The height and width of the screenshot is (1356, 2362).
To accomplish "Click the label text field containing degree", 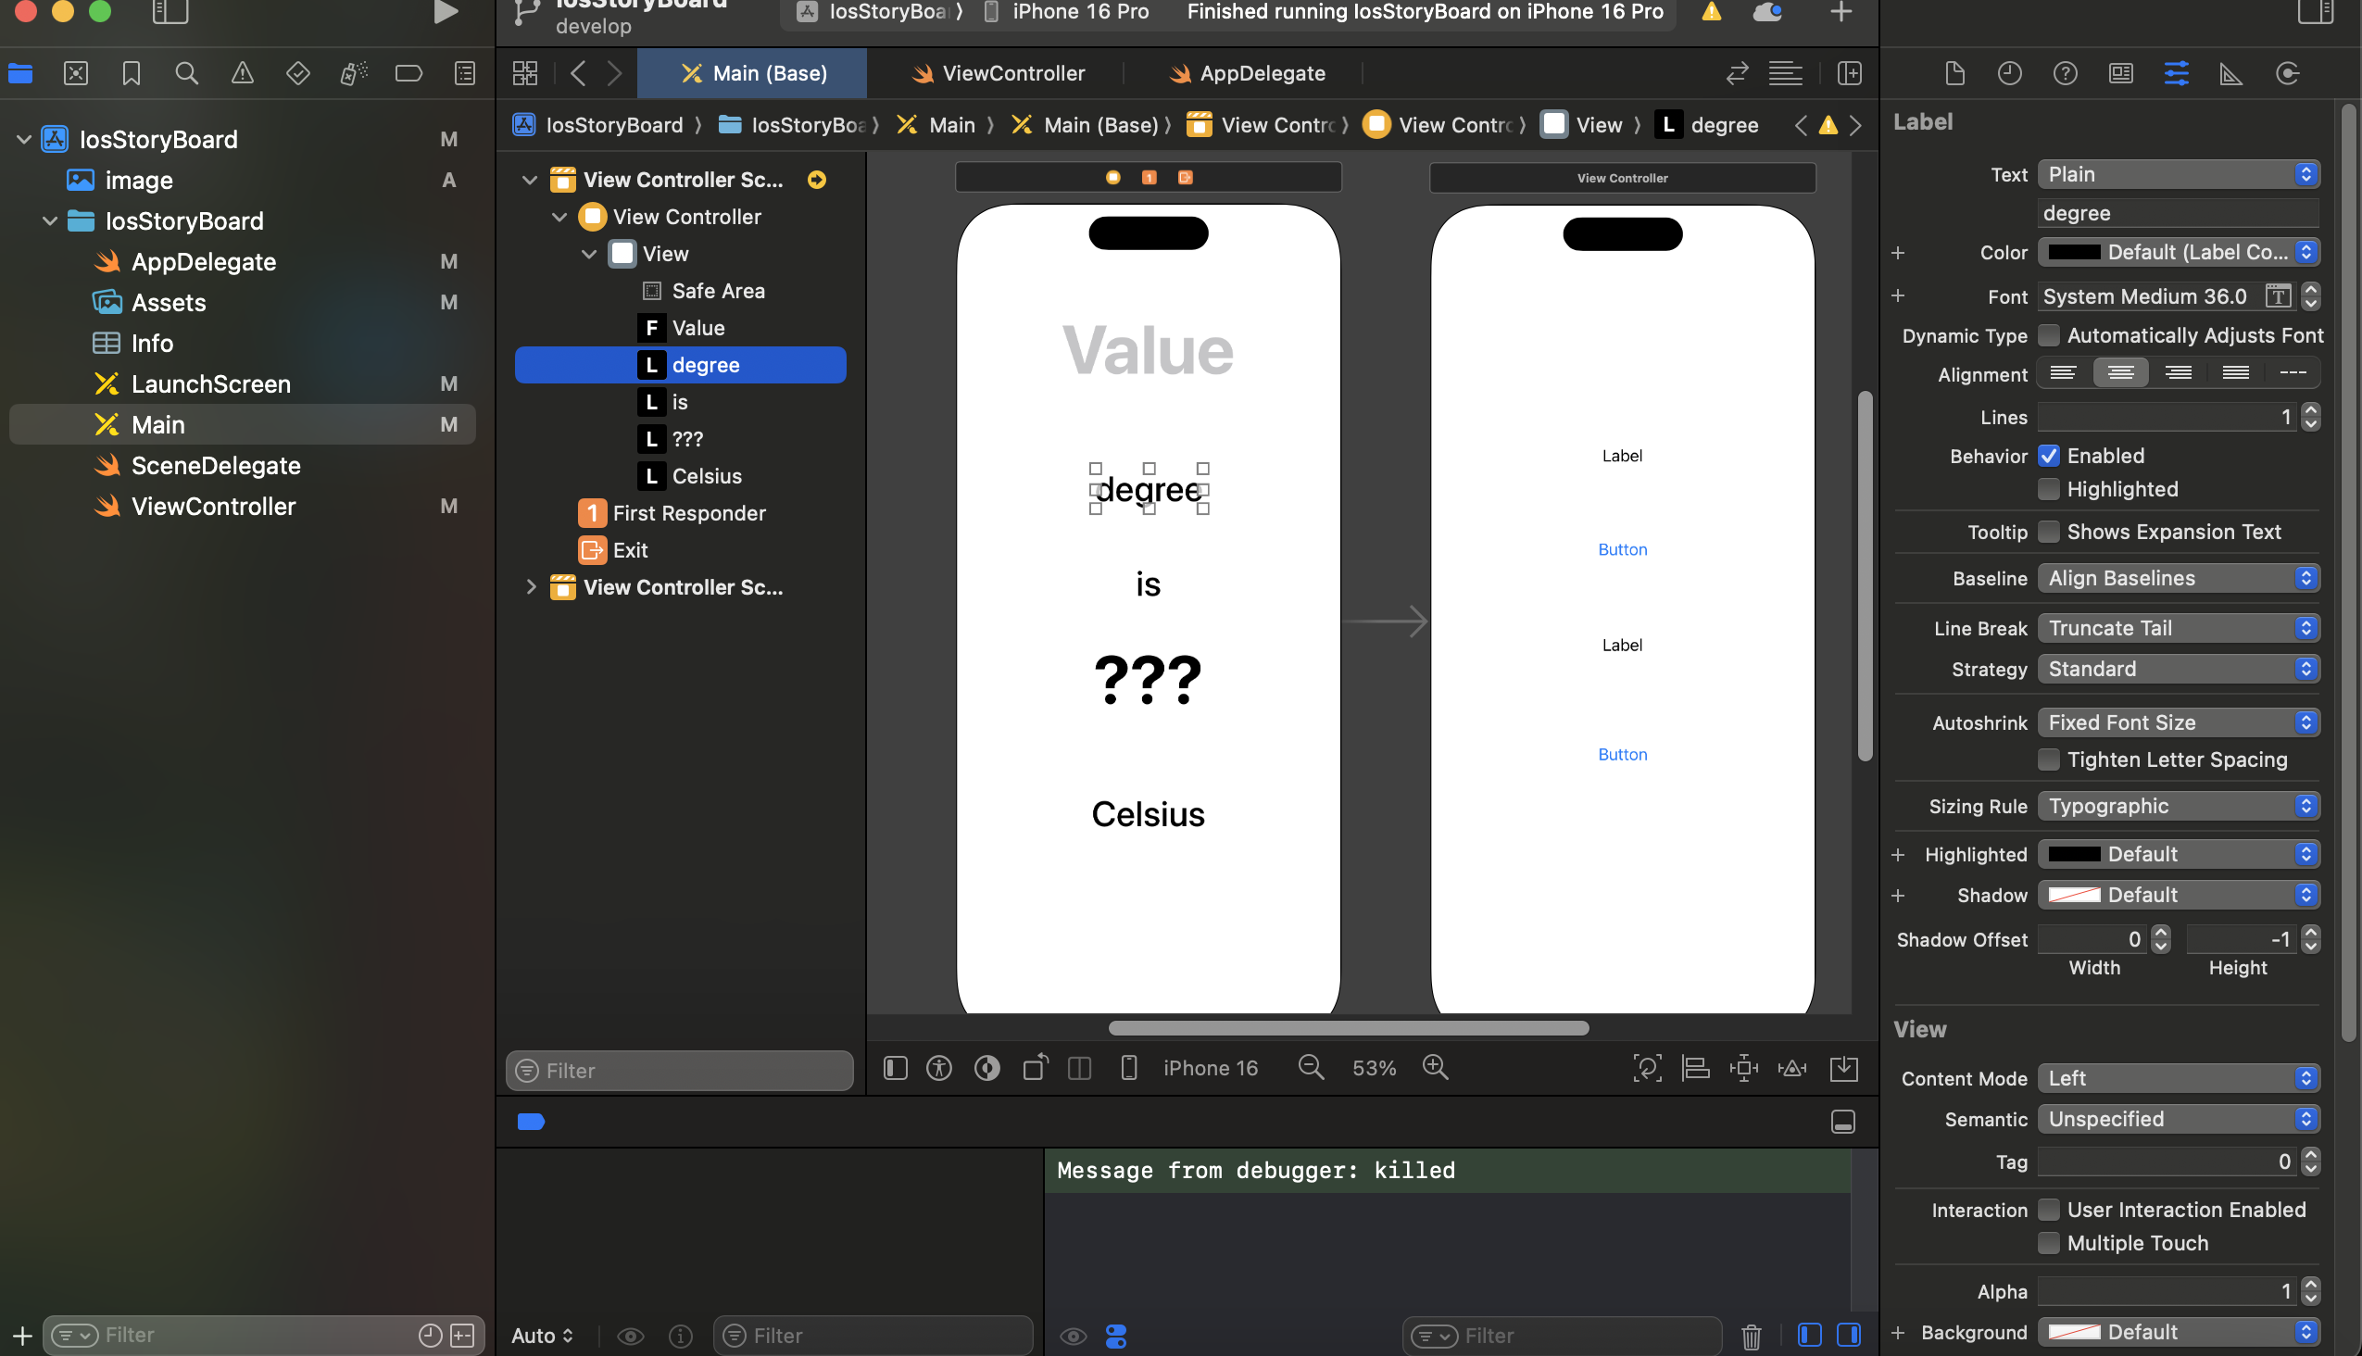I will pyautogui.click(x=2179, y=213).
